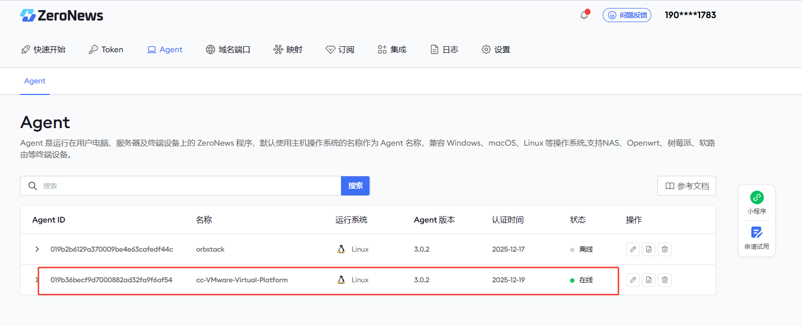The height and width of the screenshot is (326, 802).
Task: Go to the Token menu
Action: click(x=106, y=49)
